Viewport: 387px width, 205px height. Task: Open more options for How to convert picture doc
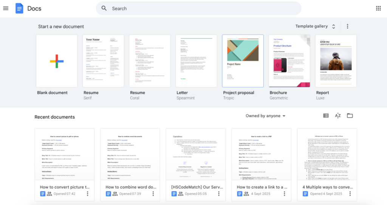coord(87,194)
